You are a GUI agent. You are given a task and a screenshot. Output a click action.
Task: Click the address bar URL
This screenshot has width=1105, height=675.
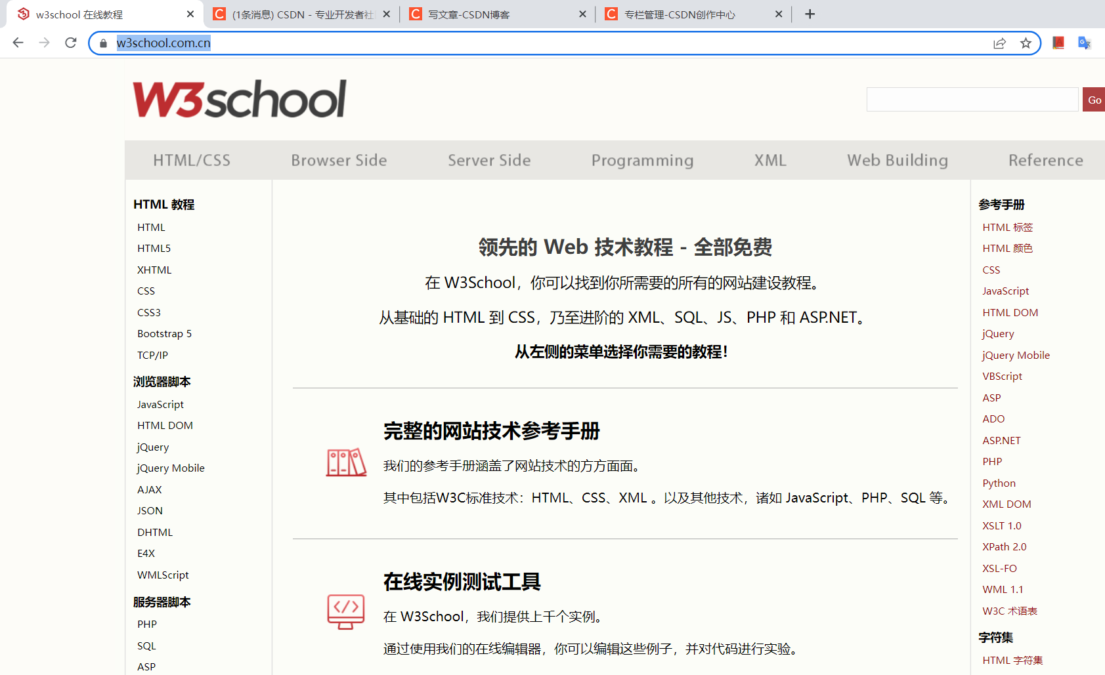tap(163, 43)
